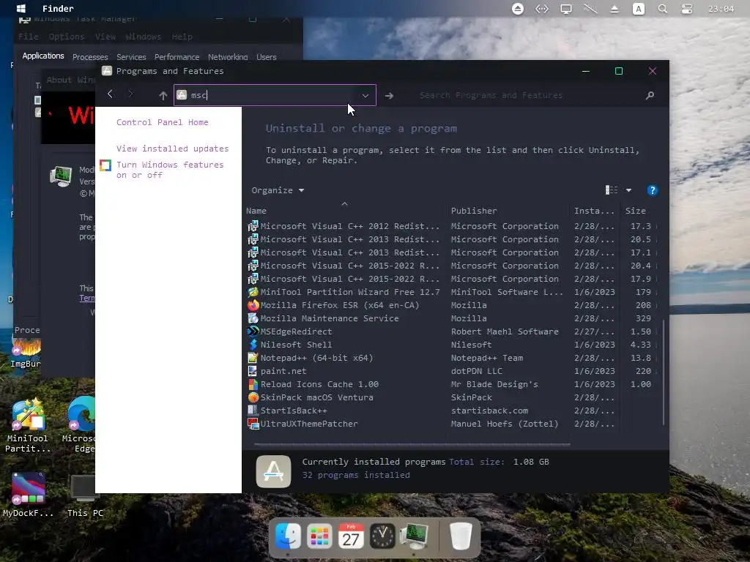Select Mozilla Firefox ESR (x64 en-CA)
Screen dimensions: 750x562
tap(451, 305)
